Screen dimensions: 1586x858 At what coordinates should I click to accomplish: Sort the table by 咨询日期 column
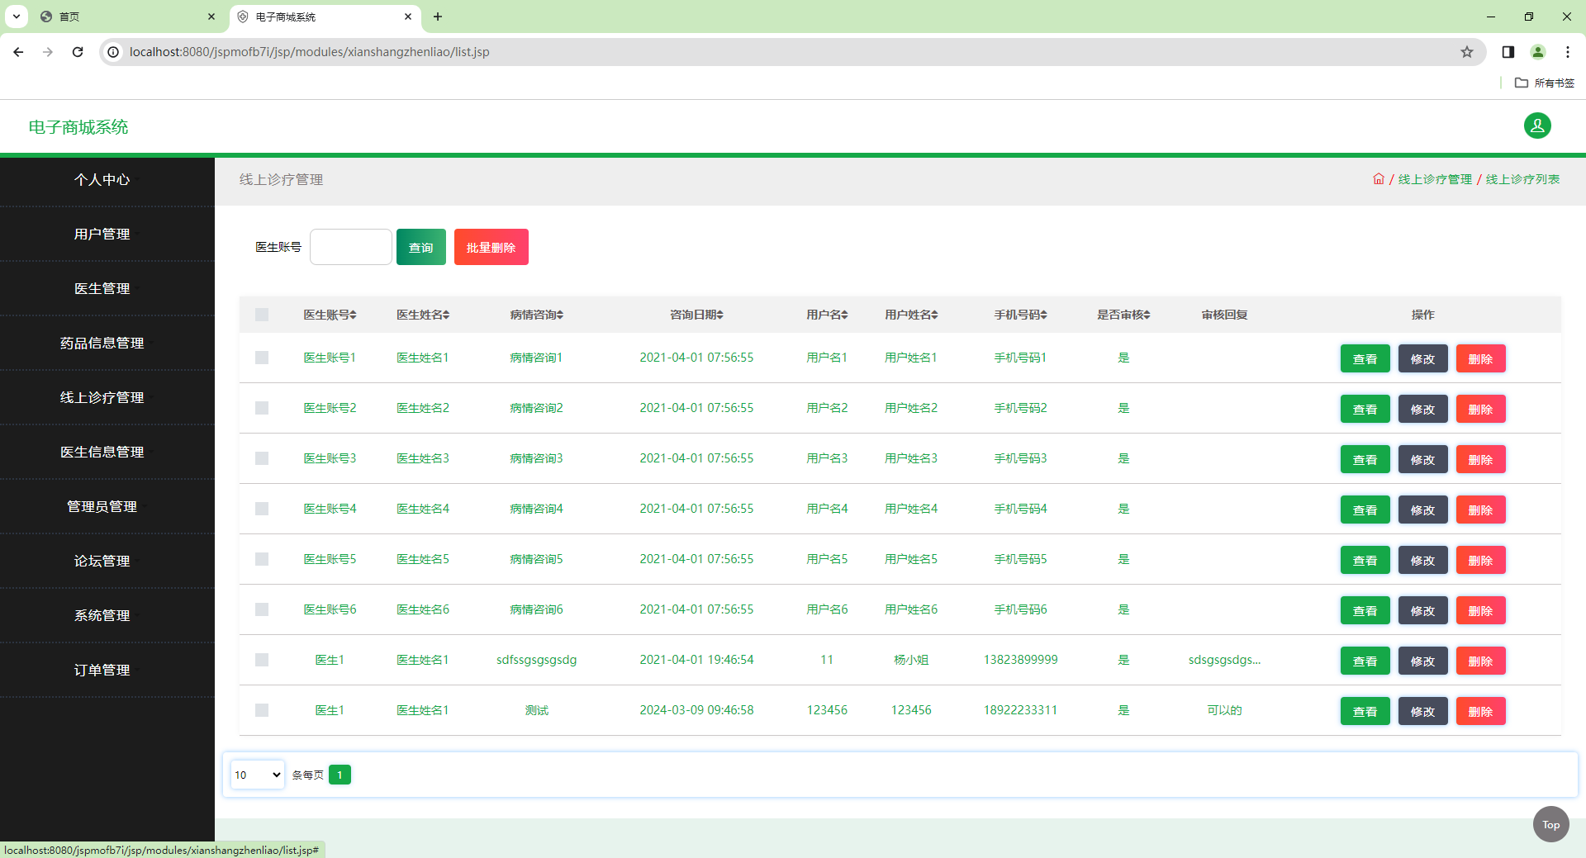(696, 314)
